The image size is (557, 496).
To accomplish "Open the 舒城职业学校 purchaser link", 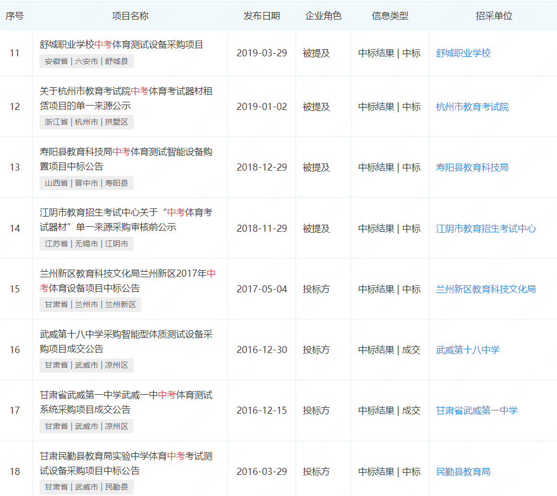I will tap(463, 53).
